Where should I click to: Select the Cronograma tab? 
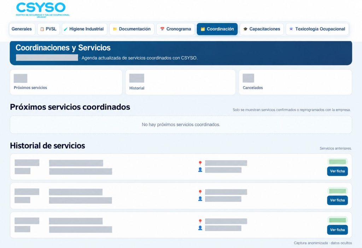175,29
